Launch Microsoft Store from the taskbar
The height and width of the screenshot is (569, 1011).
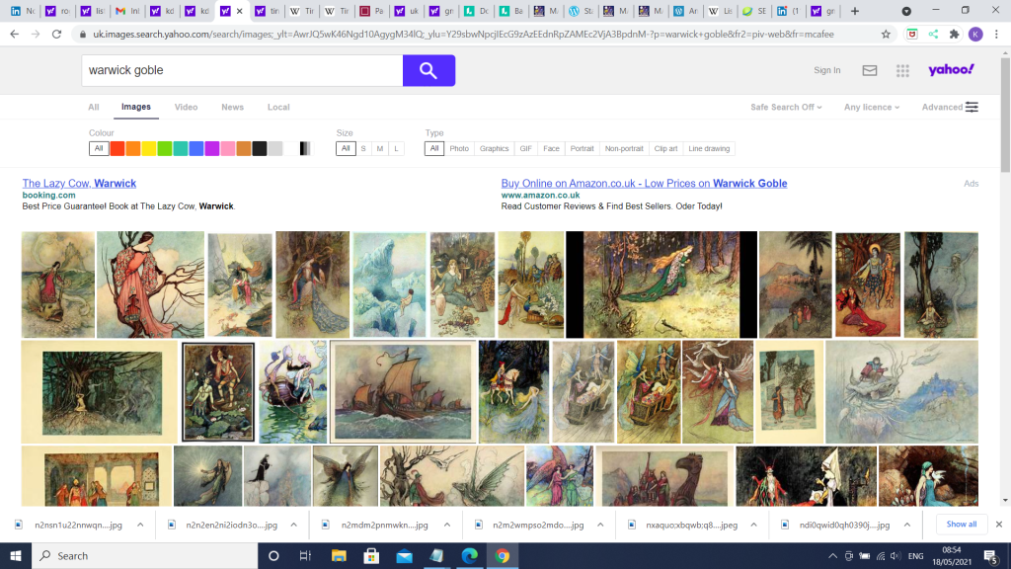pyautogui.click(x=372, y=555)
